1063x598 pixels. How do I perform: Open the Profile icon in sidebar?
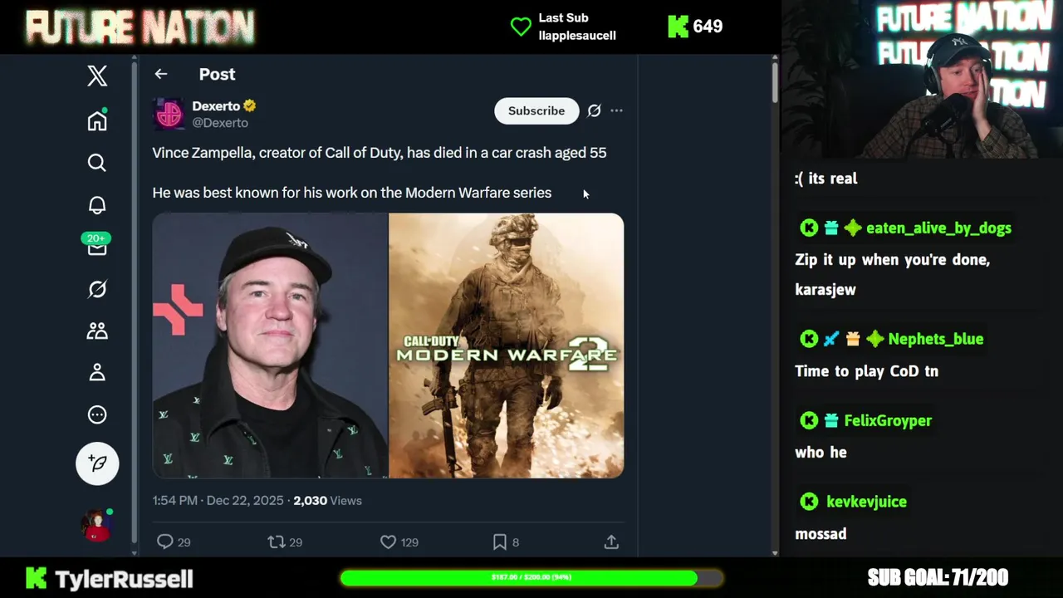tap(97, 372)
